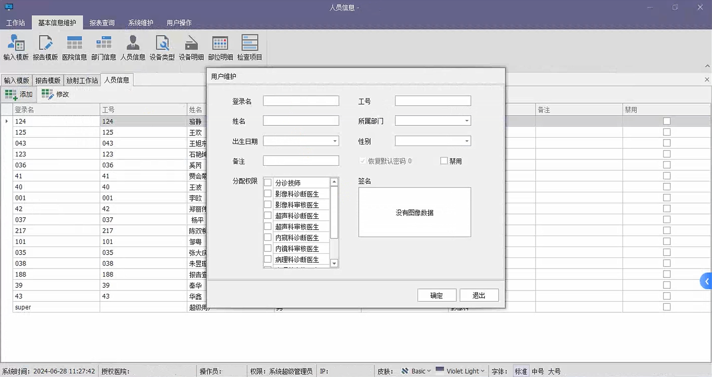Click the 备注 input field

tap(301, 161)
